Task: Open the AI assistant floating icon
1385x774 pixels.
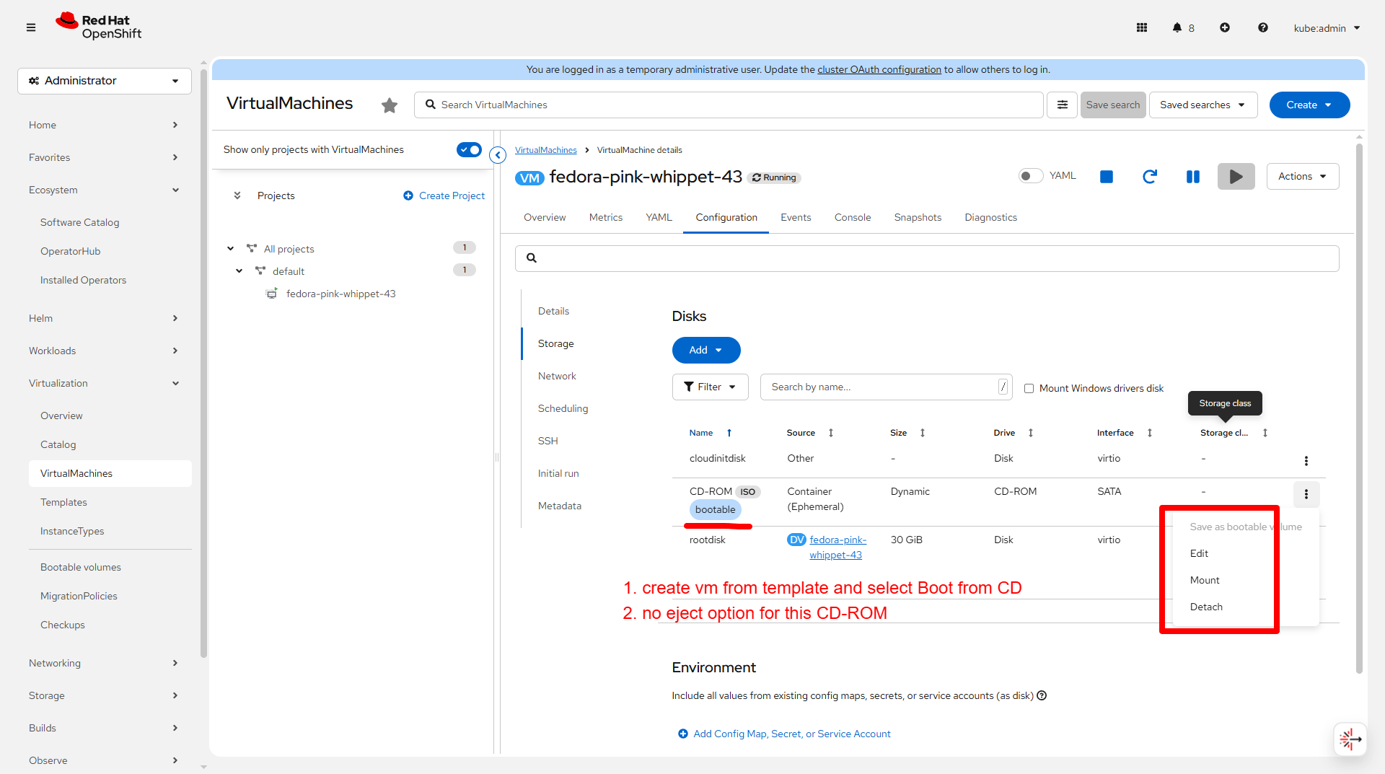Action: (x=1350, y=739)
